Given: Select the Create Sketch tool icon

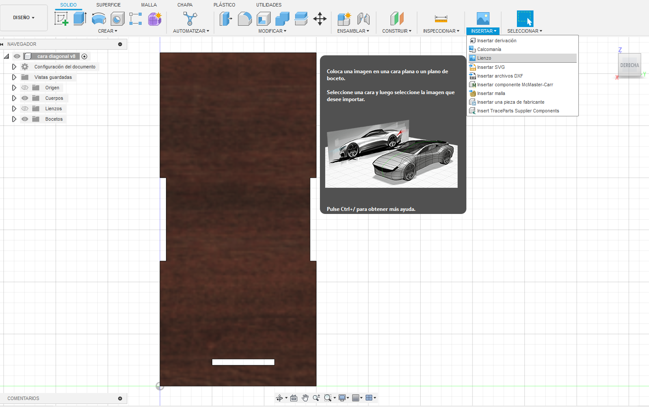Looking at the screenshot, I should tap(61, 19).
